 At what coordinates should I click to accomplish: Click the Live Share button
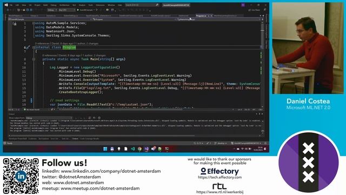point(254,10)
